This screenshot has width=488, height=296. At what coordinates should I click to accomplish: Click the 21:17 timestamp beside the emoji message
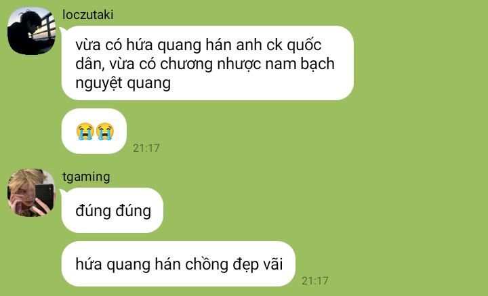click(146, 148)
